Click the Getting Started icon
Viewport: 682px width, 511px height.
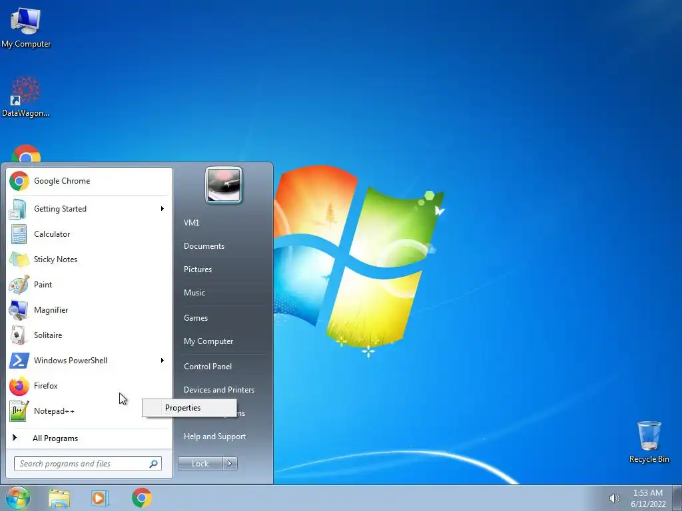click(19, 209)
